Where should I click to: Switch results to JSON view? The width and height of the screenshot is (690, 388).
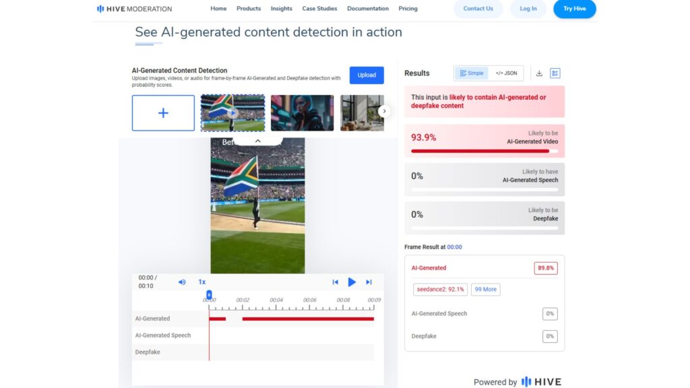506,73
